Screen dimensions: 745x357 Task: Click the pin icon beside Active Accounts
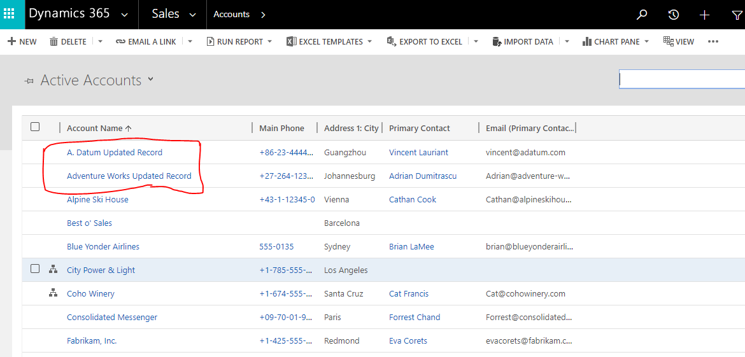[29, 81]
